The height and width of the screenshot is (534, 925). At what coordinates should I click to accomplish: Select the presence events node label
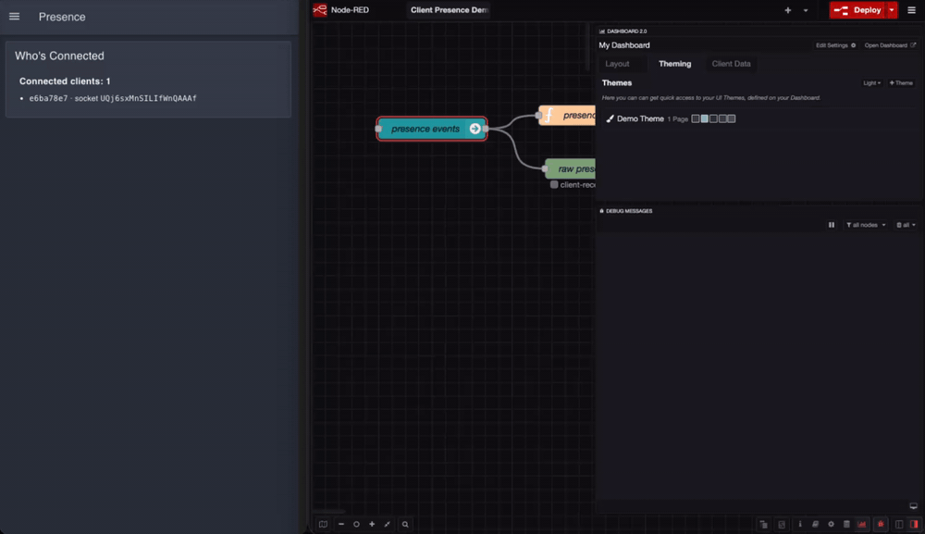coord(425,129)
